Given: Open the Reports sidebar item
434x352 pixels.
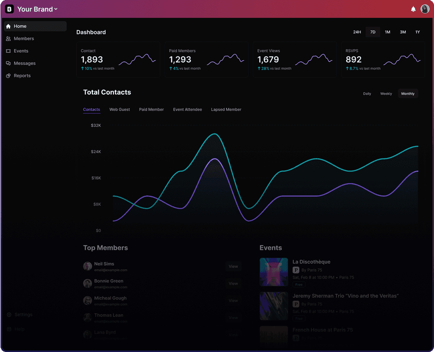Looking at the screenshot, I should pyautogui.click(x=22, y=75).
